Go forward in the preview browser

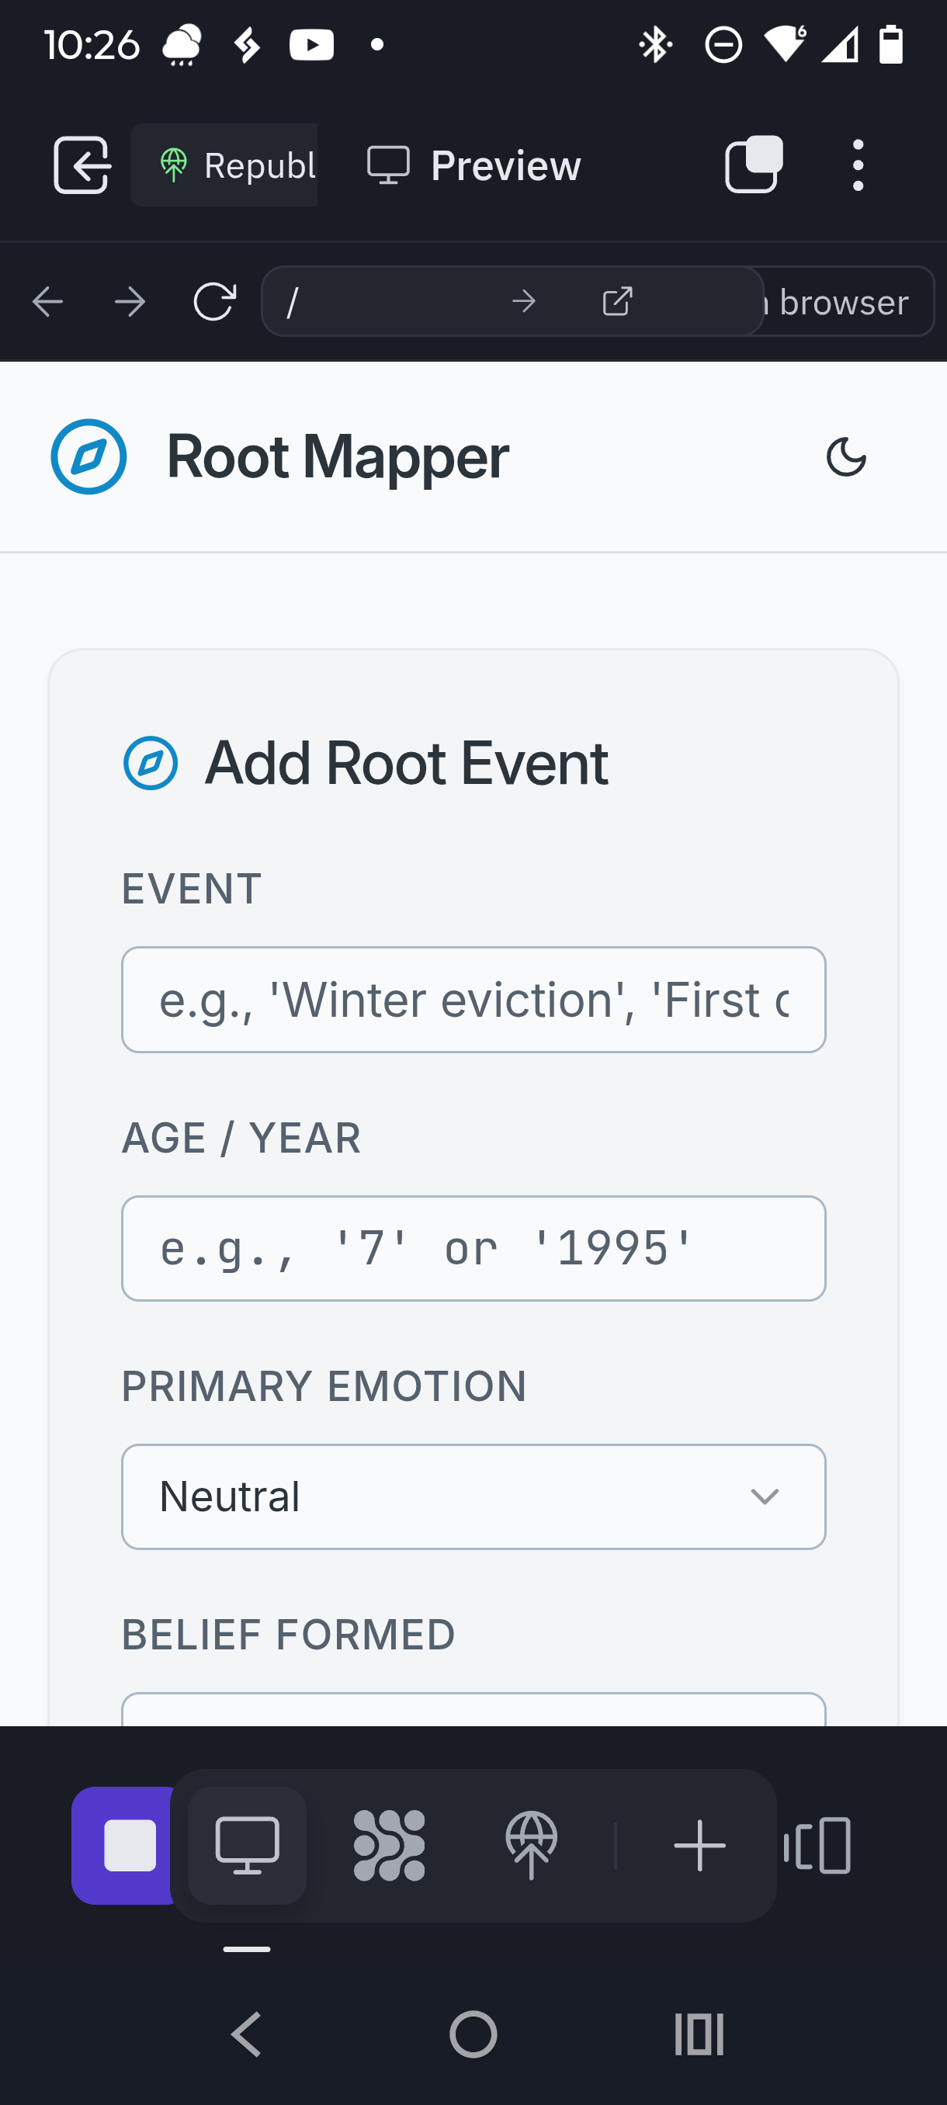(x=130, y=303)
